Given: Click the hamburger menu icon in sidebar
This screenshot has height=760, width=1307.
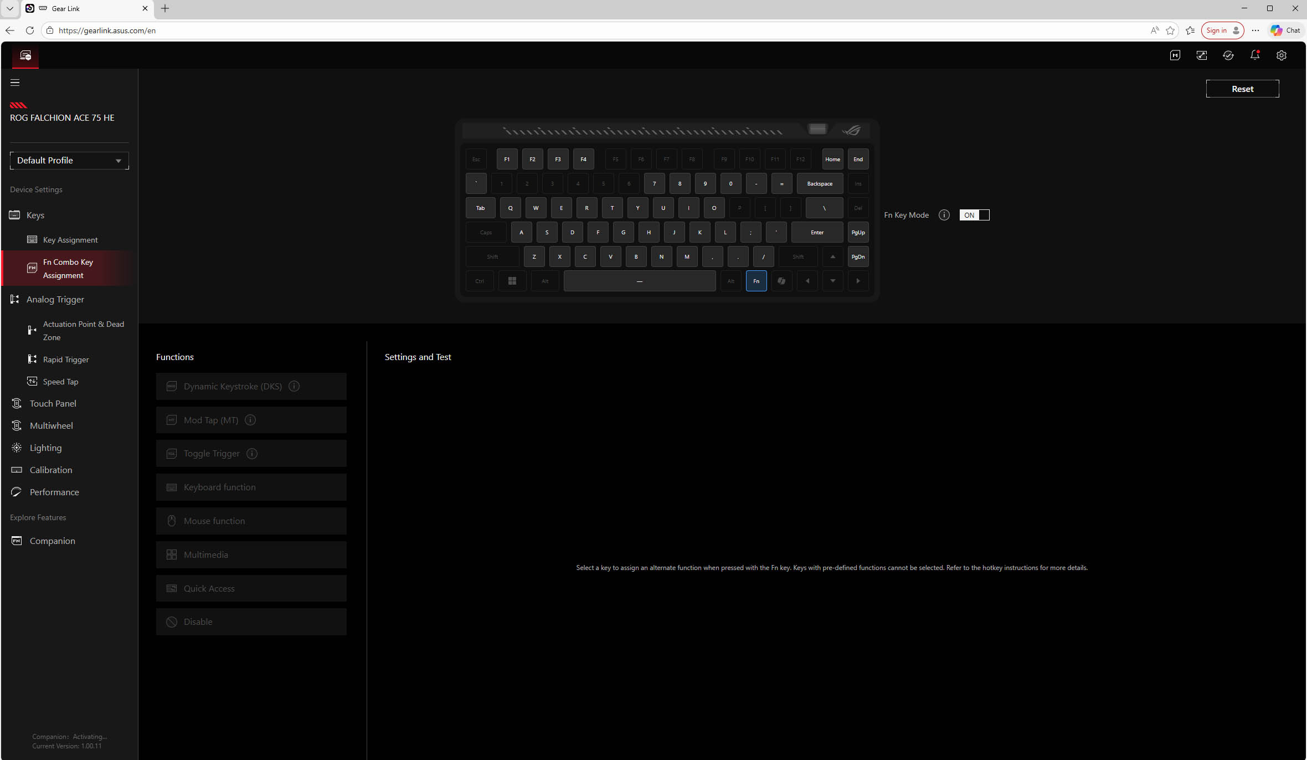Looking at the screenshot, I should point(15,83).
